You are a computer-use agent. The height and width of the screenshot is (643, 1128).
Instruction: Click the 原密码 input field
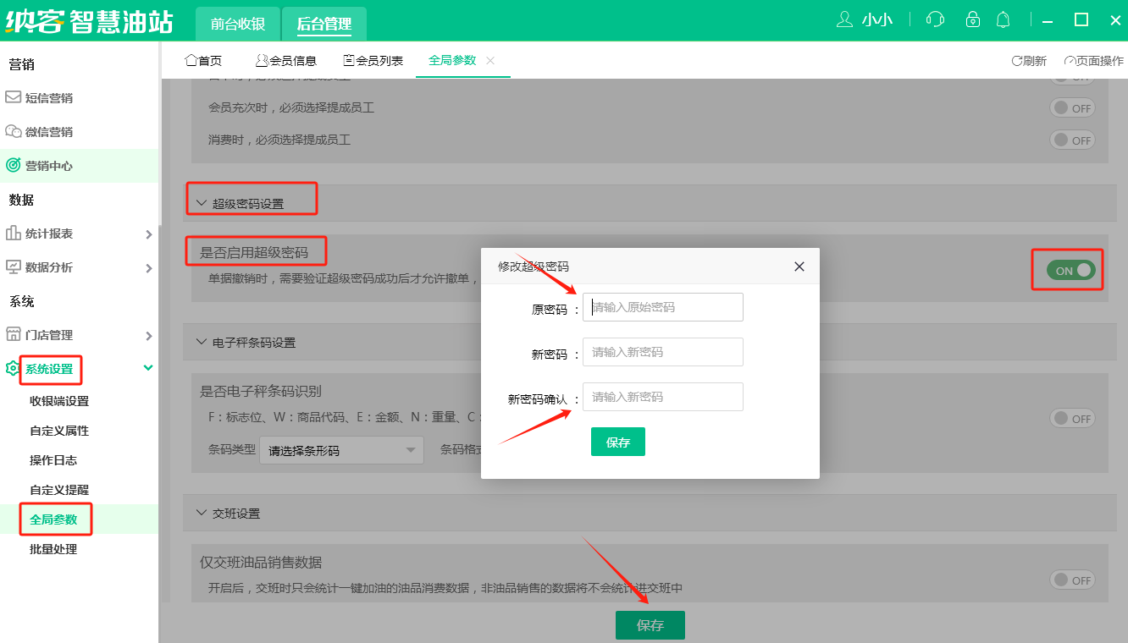tap(662, 307)
